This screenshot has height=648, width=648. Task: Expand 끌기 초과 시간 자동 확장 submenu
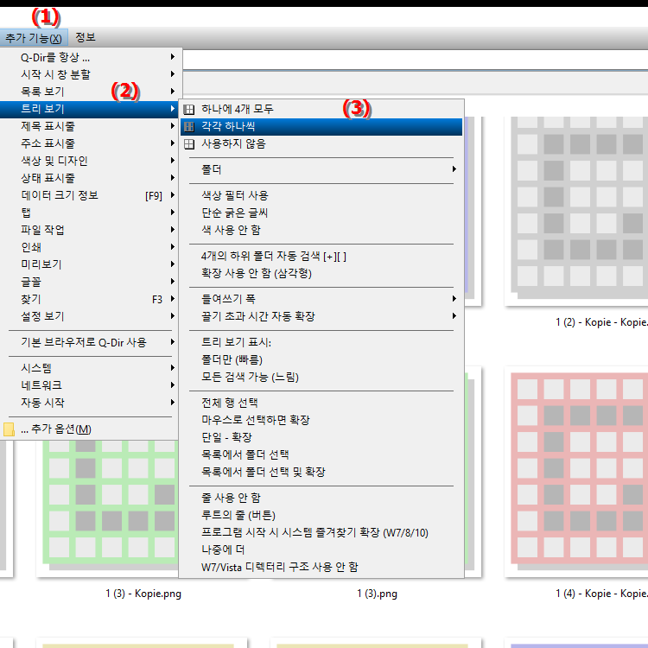coord(321,316)
